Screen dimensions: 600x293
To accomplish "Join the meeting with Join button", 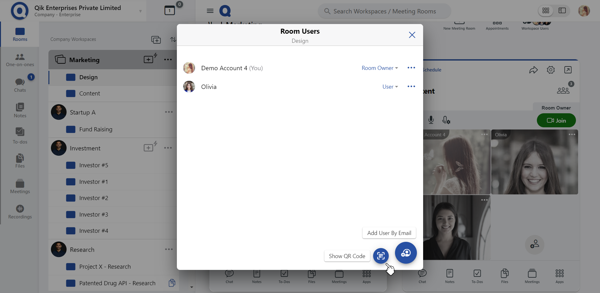I will (556, 120).
